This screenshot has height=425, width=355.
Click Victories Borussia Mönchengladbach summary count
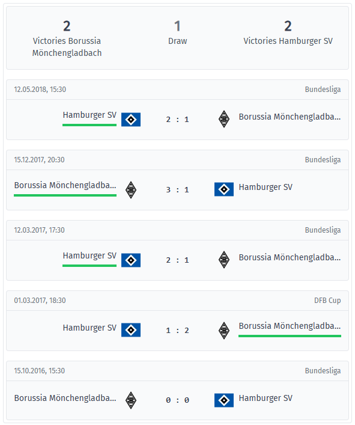(x=67, y=26)
